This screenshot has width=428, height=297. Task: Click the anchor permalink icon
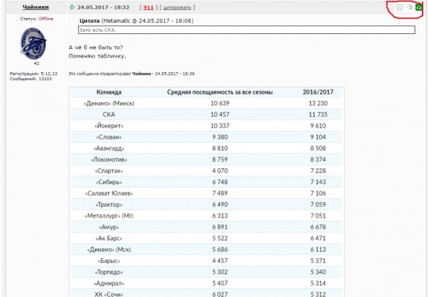point(72,7)
